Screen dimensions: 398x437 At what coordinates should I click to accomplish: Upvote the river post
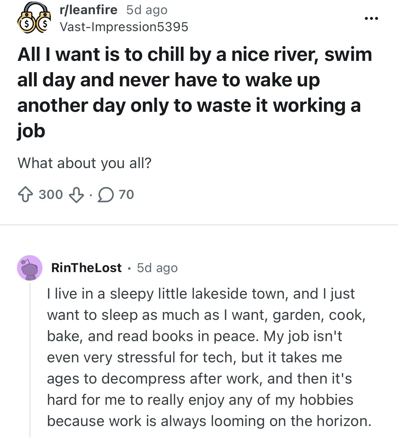click(x=25, y=195)
